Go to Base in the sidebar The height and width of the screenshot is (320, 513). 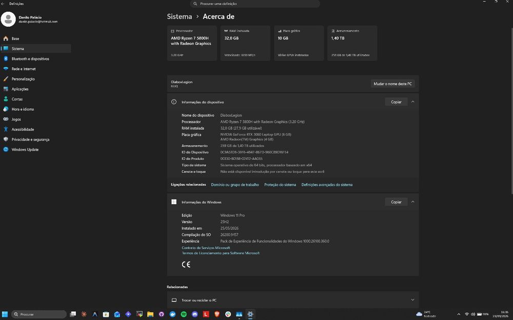(x=36, y=38)
